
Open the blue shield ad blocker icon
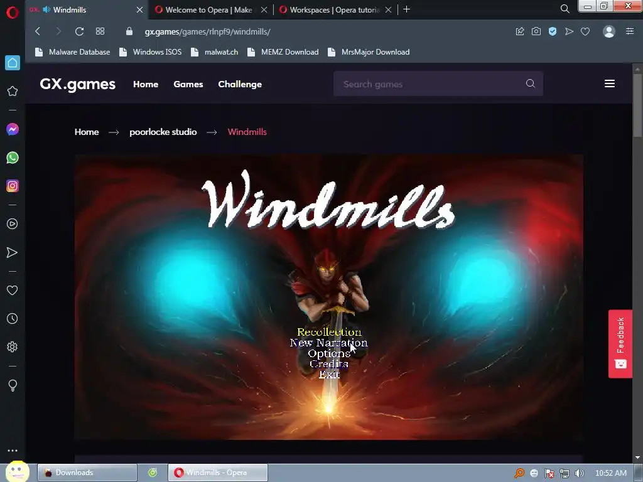pyautogui.click(x=553, y=31)
